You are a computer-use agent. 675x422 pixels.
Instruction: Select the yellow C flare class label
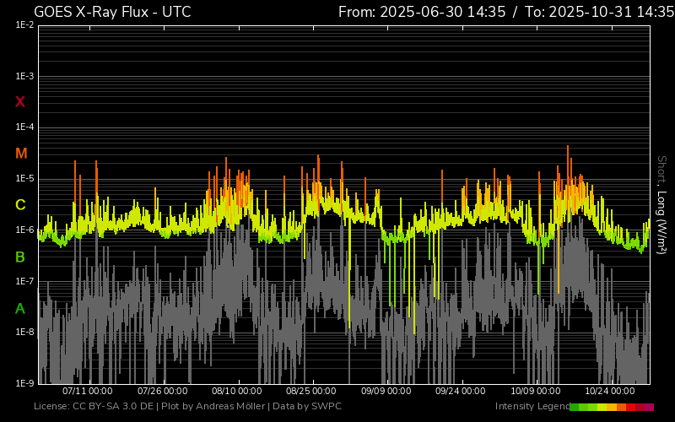pos(20,205)
